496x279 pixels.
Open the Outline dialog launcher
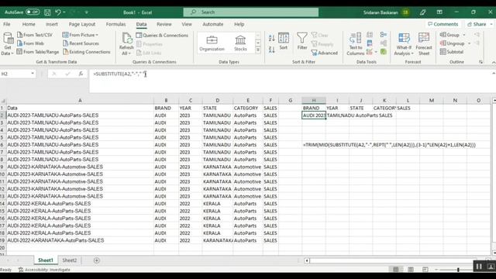[x=480, y=62]
